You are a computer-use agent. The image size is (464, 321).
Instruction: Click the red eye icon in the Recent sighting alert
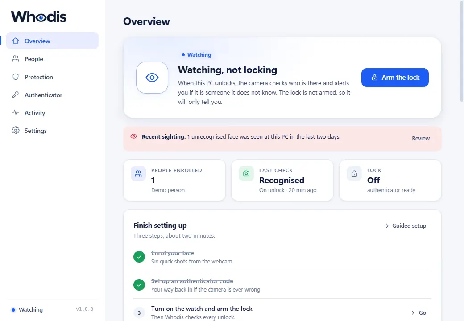134,136
